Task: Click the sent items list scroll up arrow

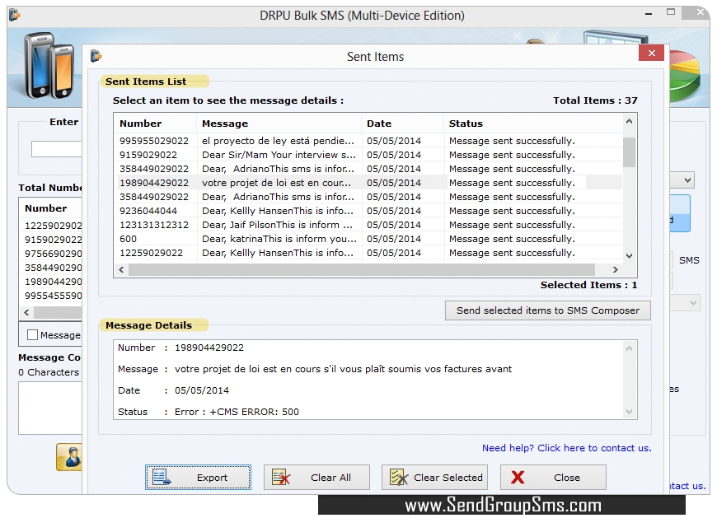Action: (629, 122)
